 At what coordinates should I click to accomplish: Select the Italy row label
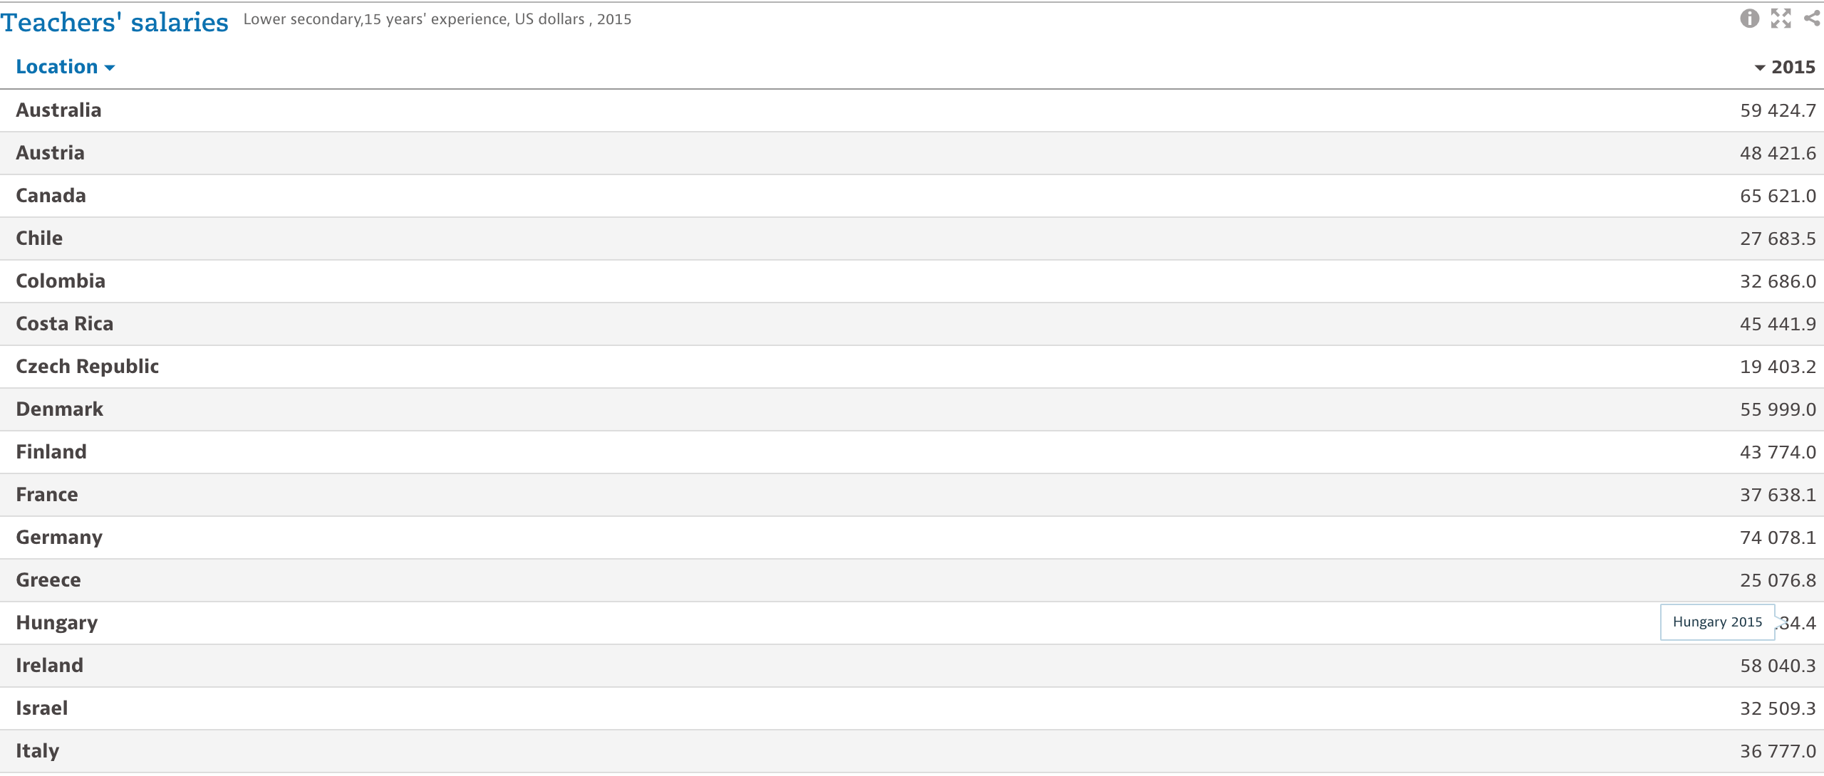(x=38, y=751)
